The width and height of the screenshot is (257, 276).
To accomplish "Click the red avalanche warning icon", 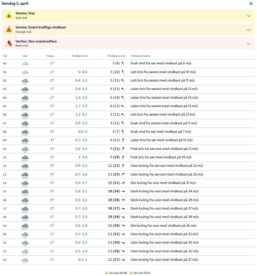I will [x=9, y=43].
